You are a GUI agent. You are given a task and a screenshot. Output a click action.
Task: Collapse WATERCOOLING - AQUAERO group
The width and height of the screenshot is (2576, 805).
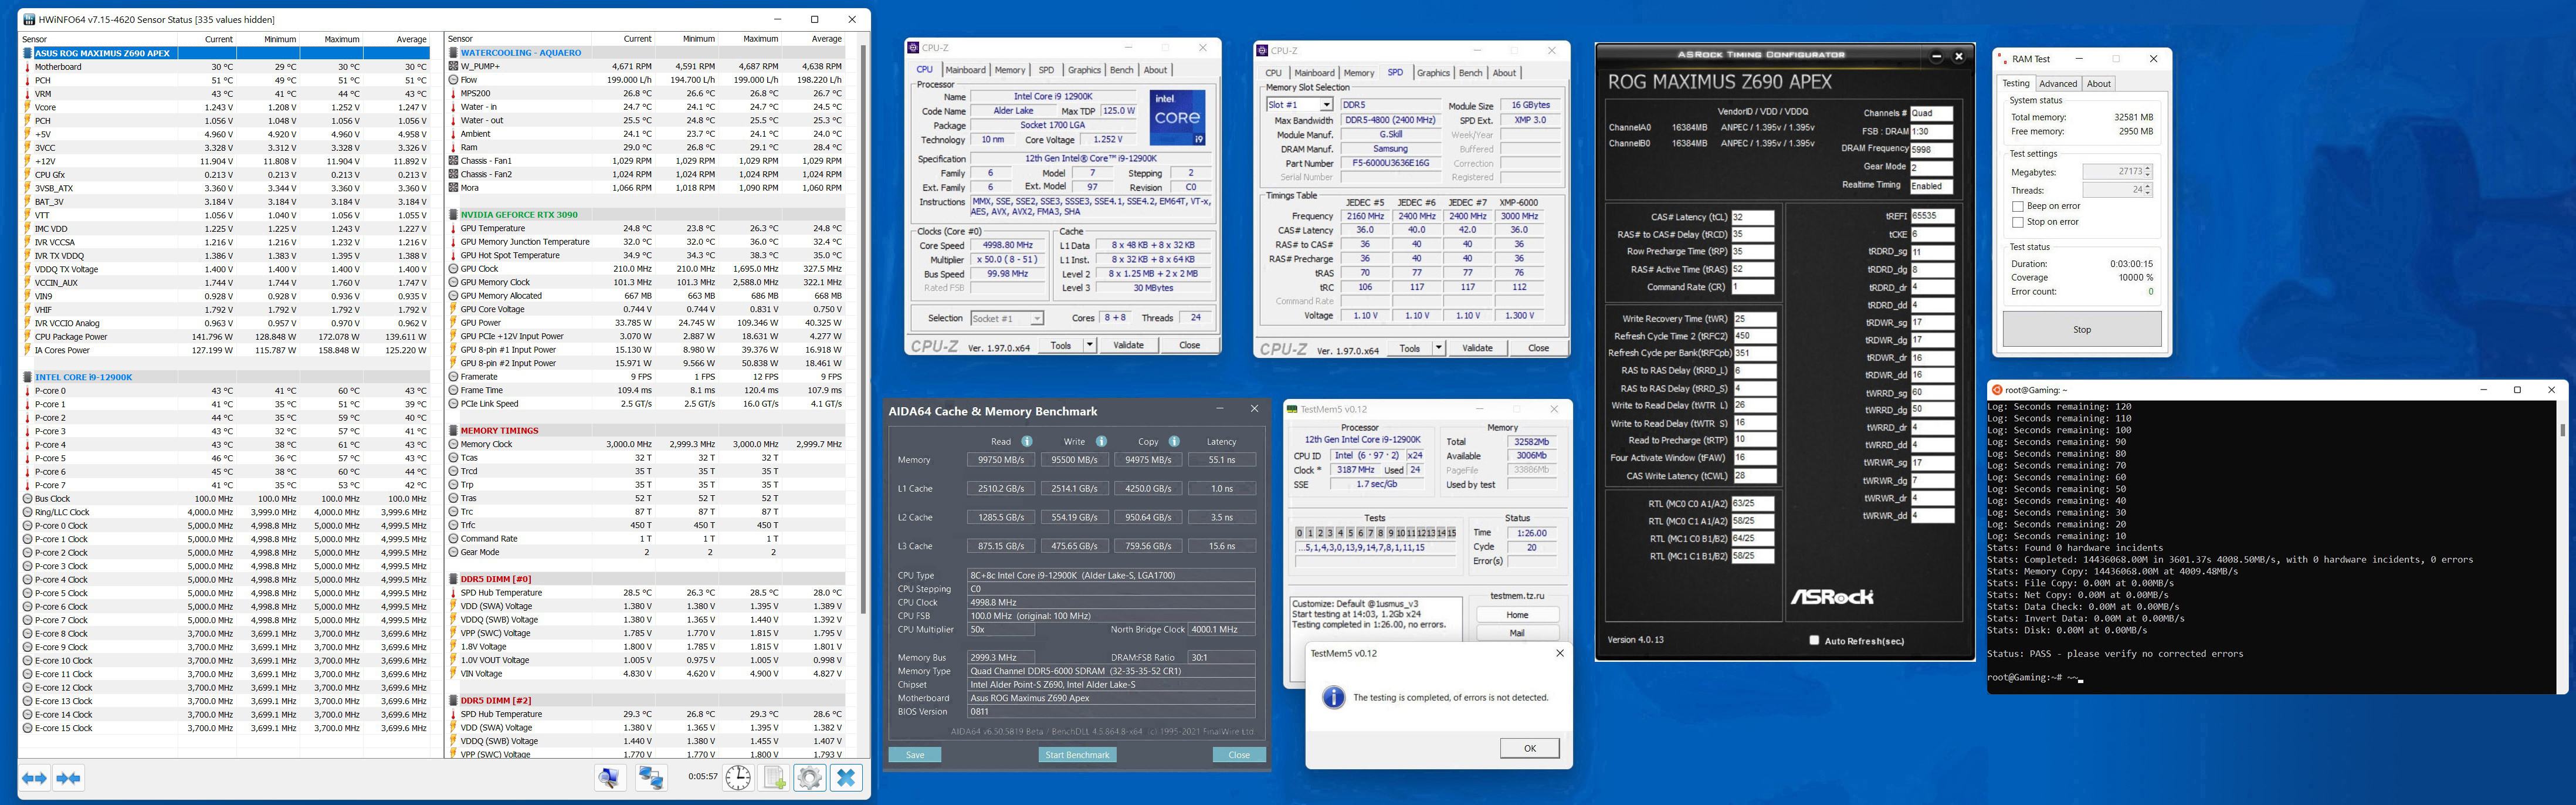(x=453, y=53)
